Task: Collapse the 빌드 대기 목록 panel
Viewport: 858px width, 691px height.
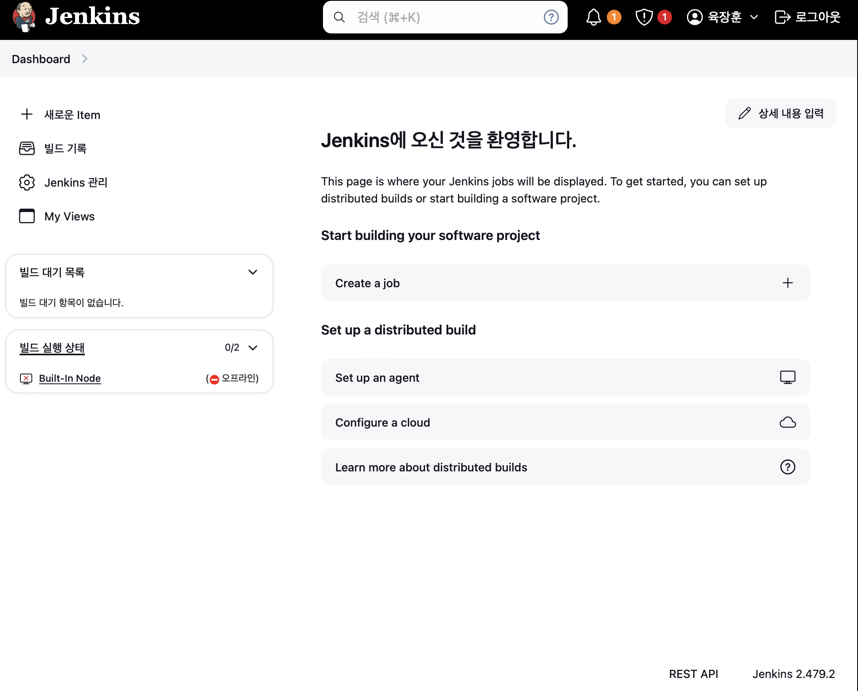Action: click(x=253, y=272)
